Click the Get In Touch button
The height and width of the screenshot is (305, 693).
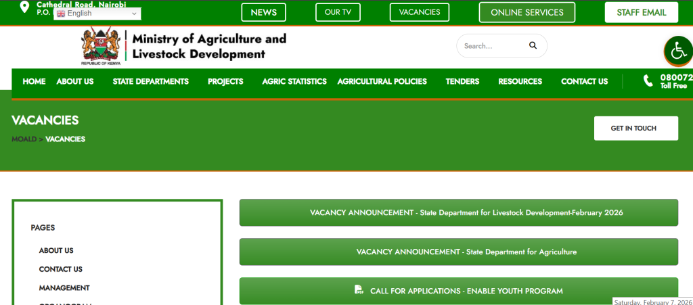pyautogui.click(x=635, y=128)
